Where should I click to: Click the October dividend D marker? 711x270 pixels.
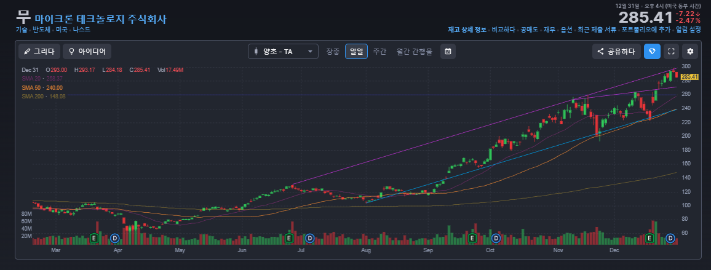(496, 238)
